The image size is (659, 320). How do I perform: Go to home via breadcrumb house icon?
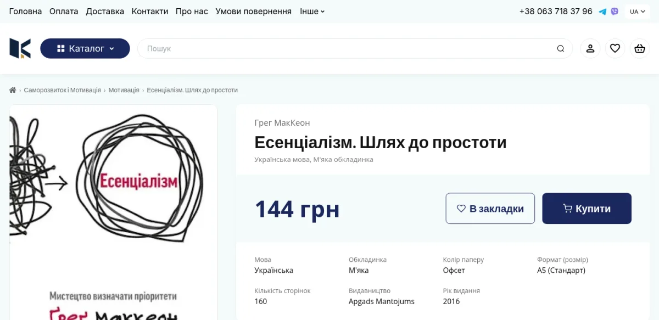13,90
